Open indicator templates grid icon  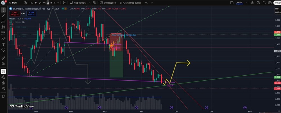[94, 3]
